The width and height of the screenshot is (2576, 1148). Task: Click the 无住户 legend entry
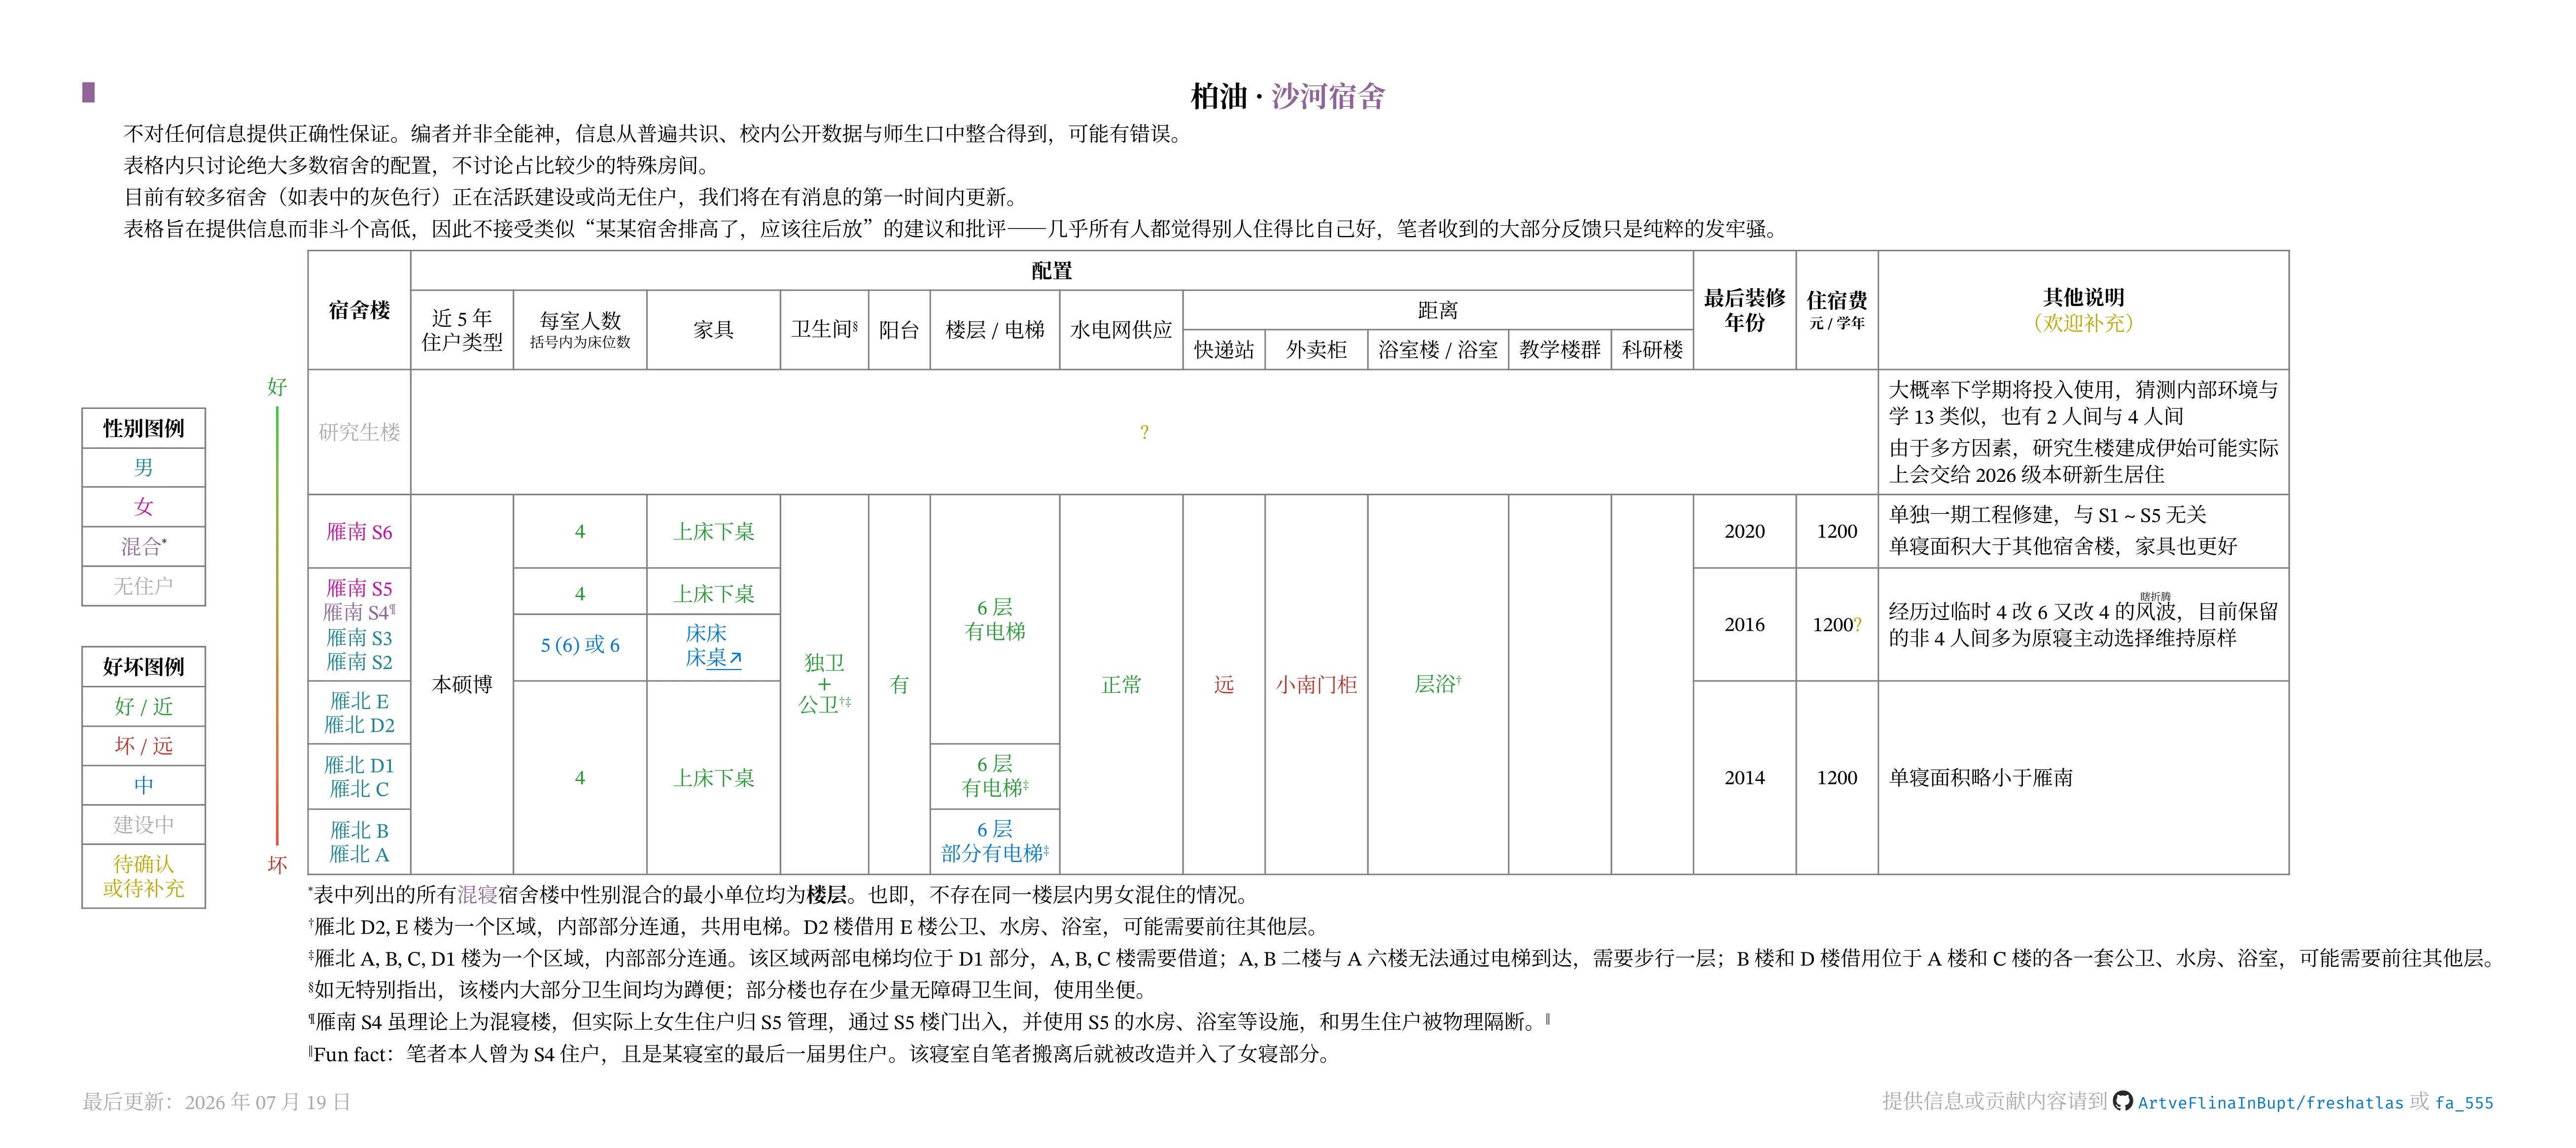pos(144,585)
